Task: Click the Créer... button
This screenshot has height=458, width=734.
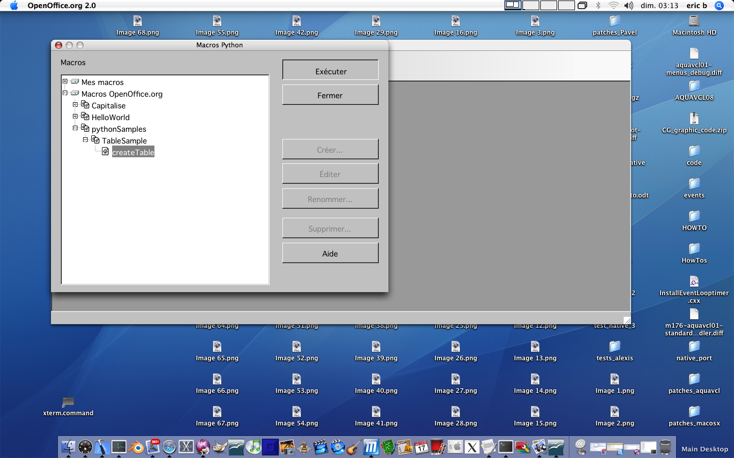Action: 330,150
